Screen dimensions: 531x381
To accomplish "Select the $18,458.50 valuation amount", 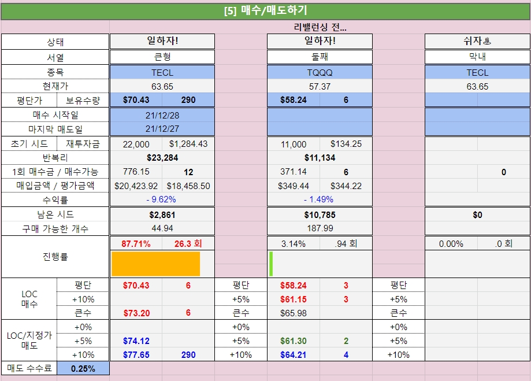I will (x=188, y=186).
